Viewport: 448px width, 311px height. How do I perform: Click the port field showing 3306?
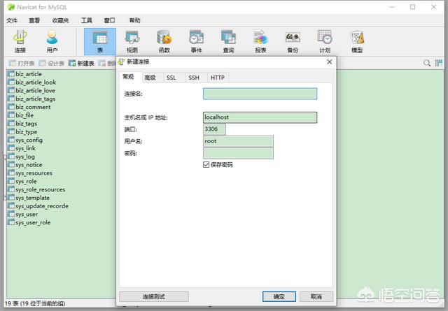pos(215,129)
